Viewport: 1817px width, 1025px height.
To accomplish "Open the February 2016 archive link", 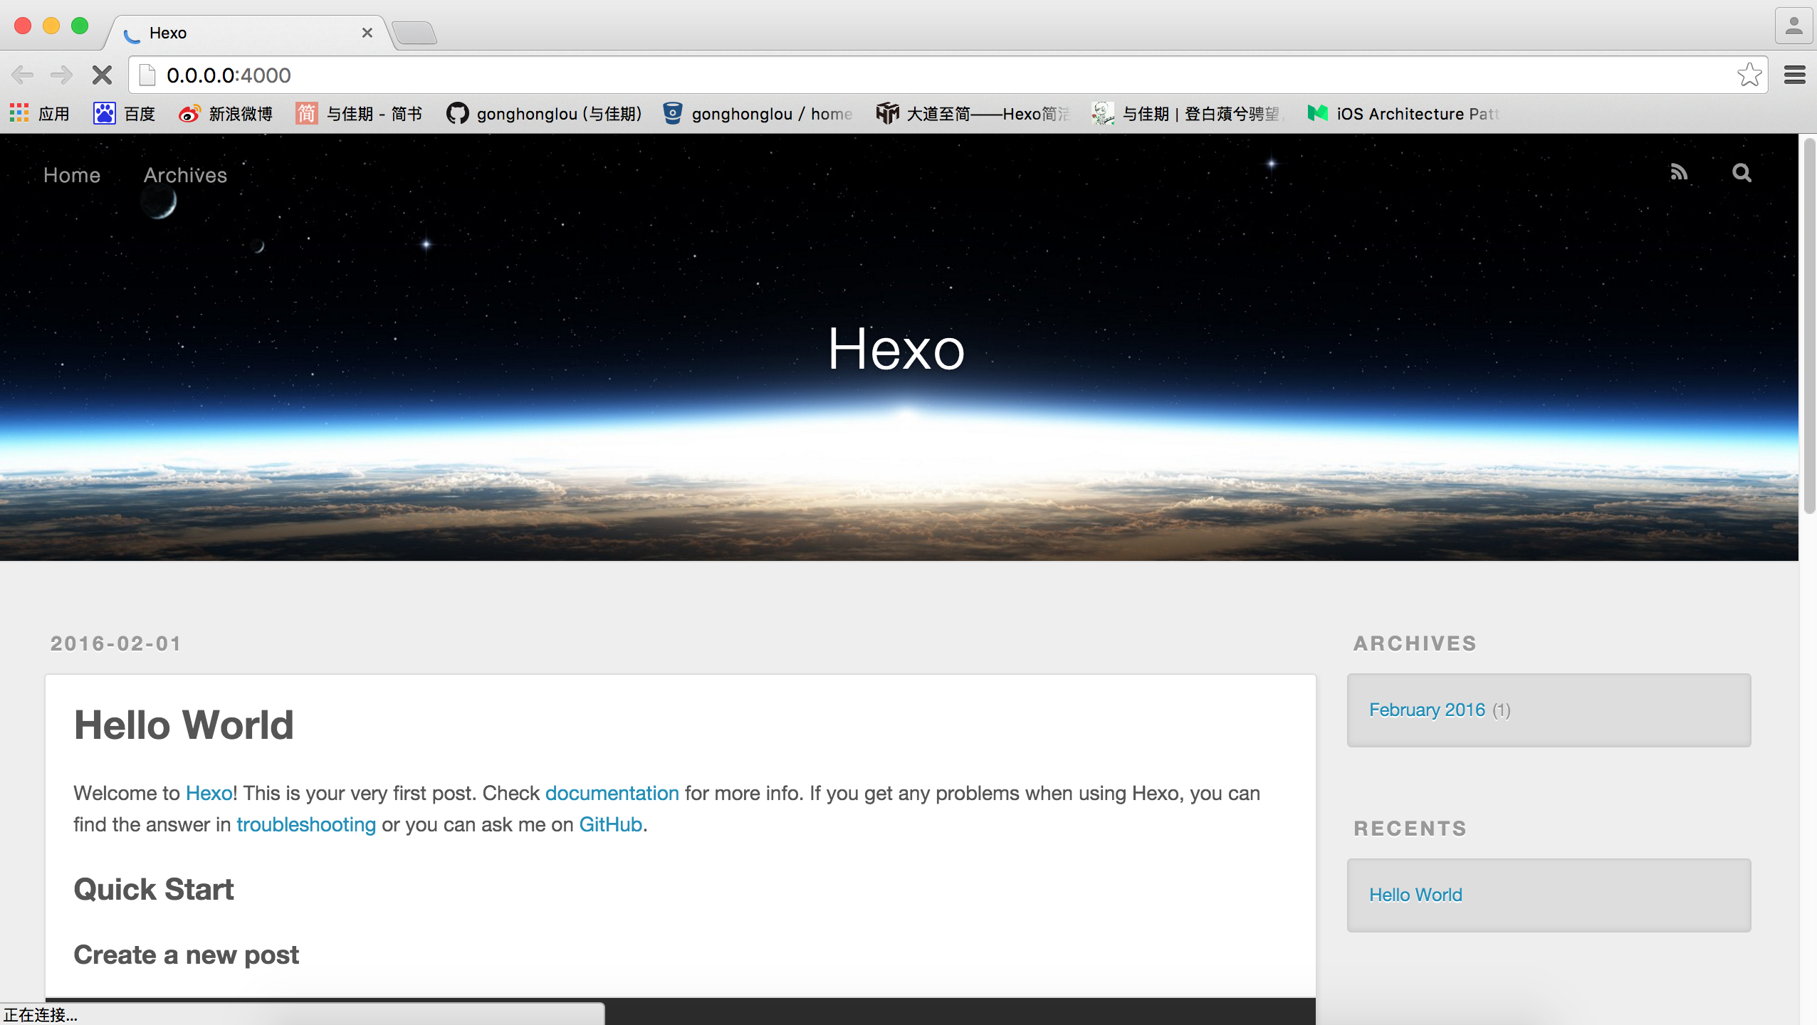I will pos(1427,710).
